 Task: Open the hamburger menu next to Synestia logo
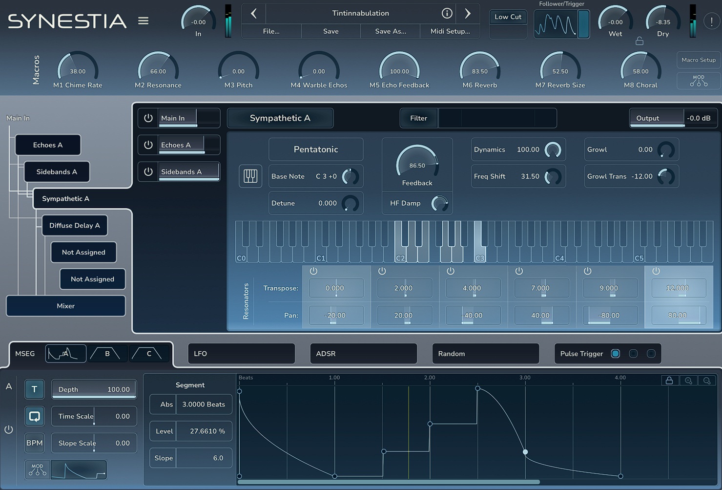tap(143, 21)
